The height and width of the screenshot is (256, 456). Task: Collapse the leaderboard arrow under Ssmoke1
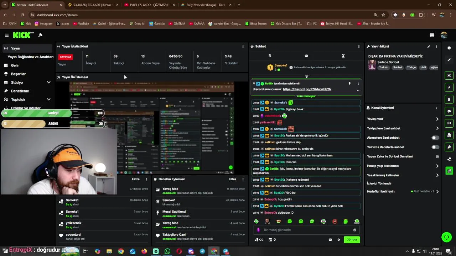[306, 76]
